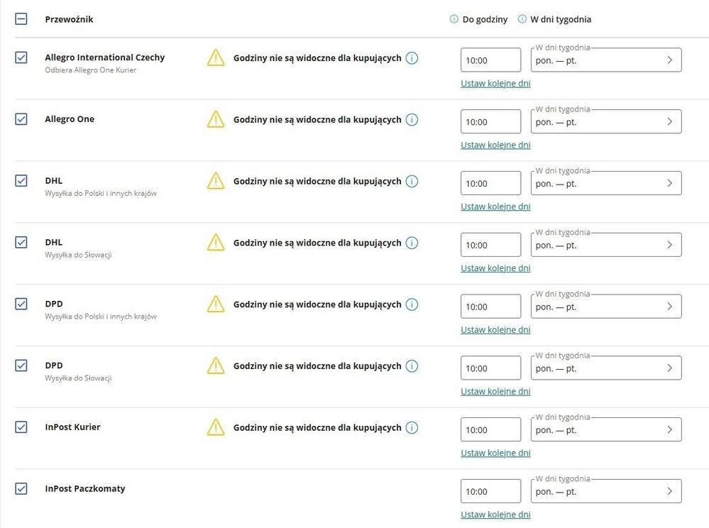The height and width of the screenshot is (528, 709).
Task: Expand weekdays selector for InPost Kurier
Action: point(606,430)
